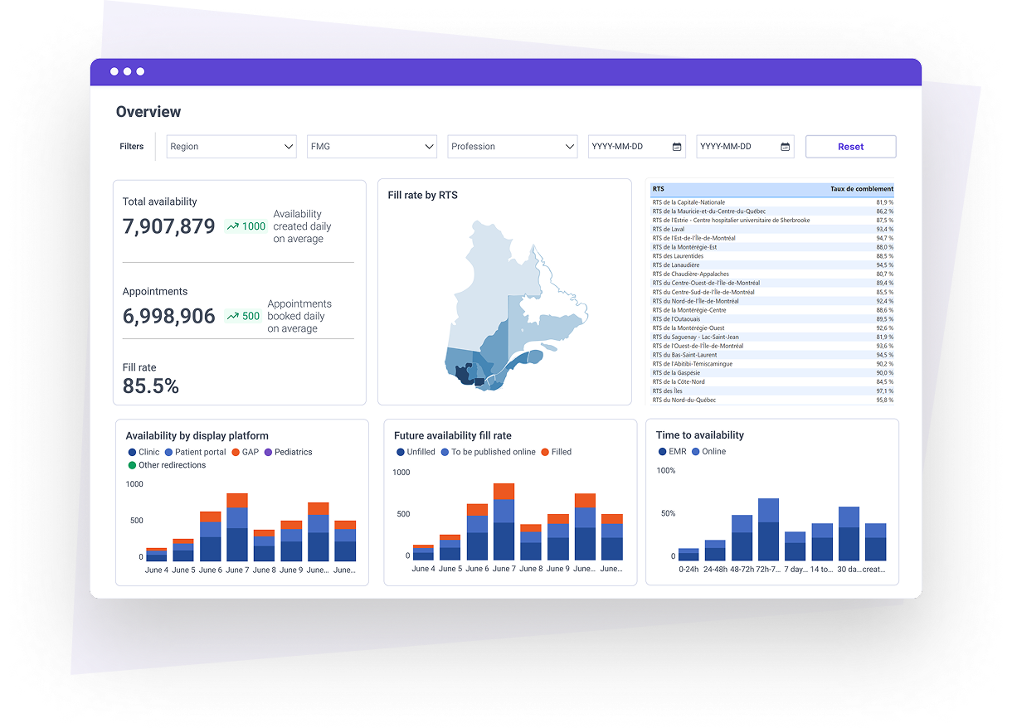1012x728 pixels.
Task: Select row RTS de la Capitale-Nationale
Action: (772, 202)
